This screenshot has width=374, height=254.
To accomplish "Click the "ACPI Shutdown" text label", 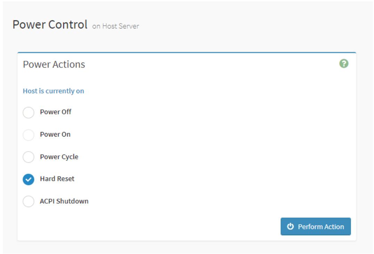I will click(64, 201).
